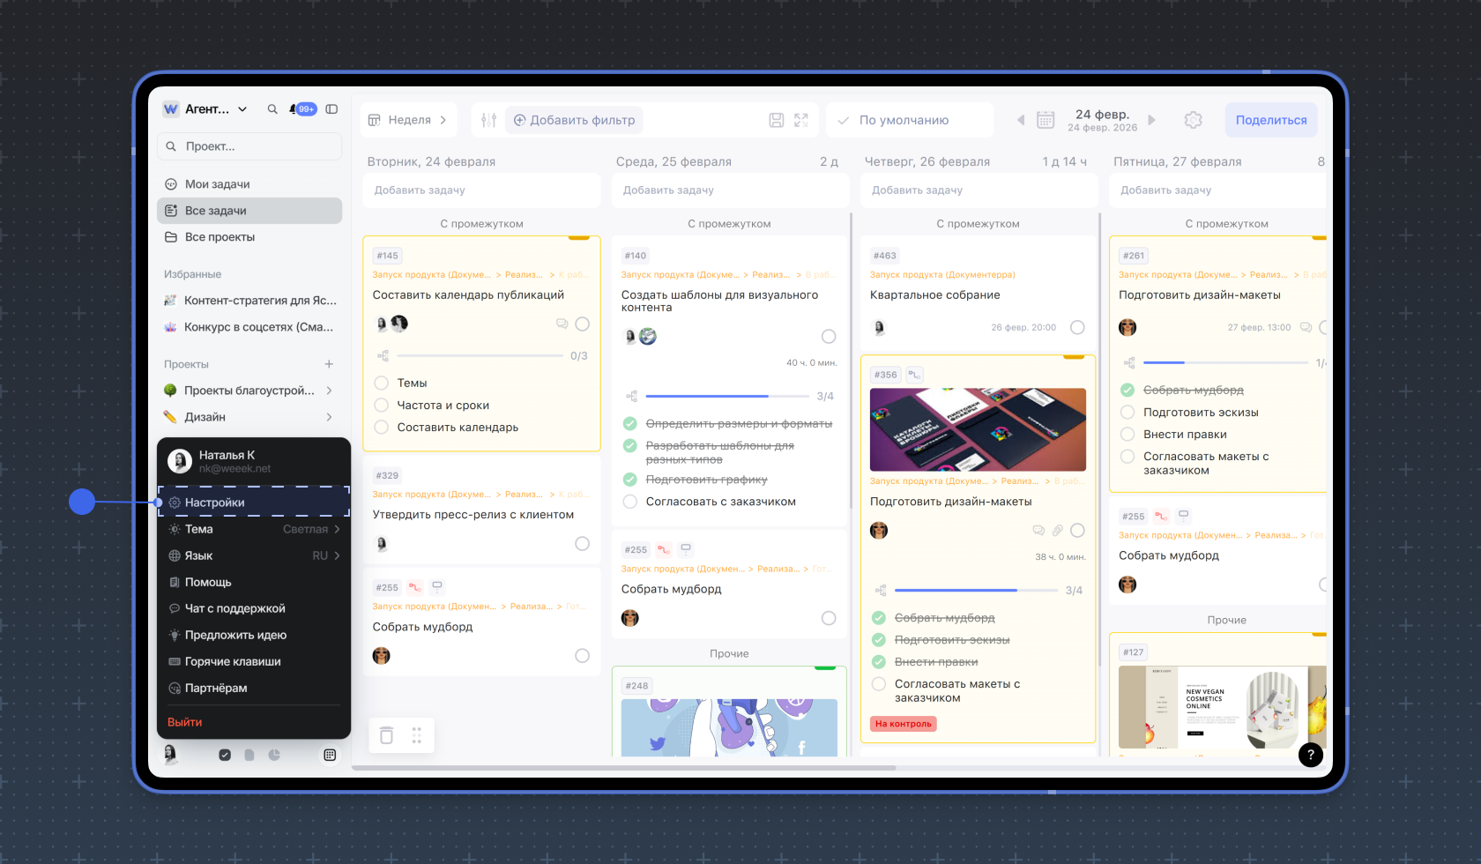Screen dimensions: 1481x864
Task: Choose 'Горячие клавиши' menu item
Action: (x=233, y=661)
